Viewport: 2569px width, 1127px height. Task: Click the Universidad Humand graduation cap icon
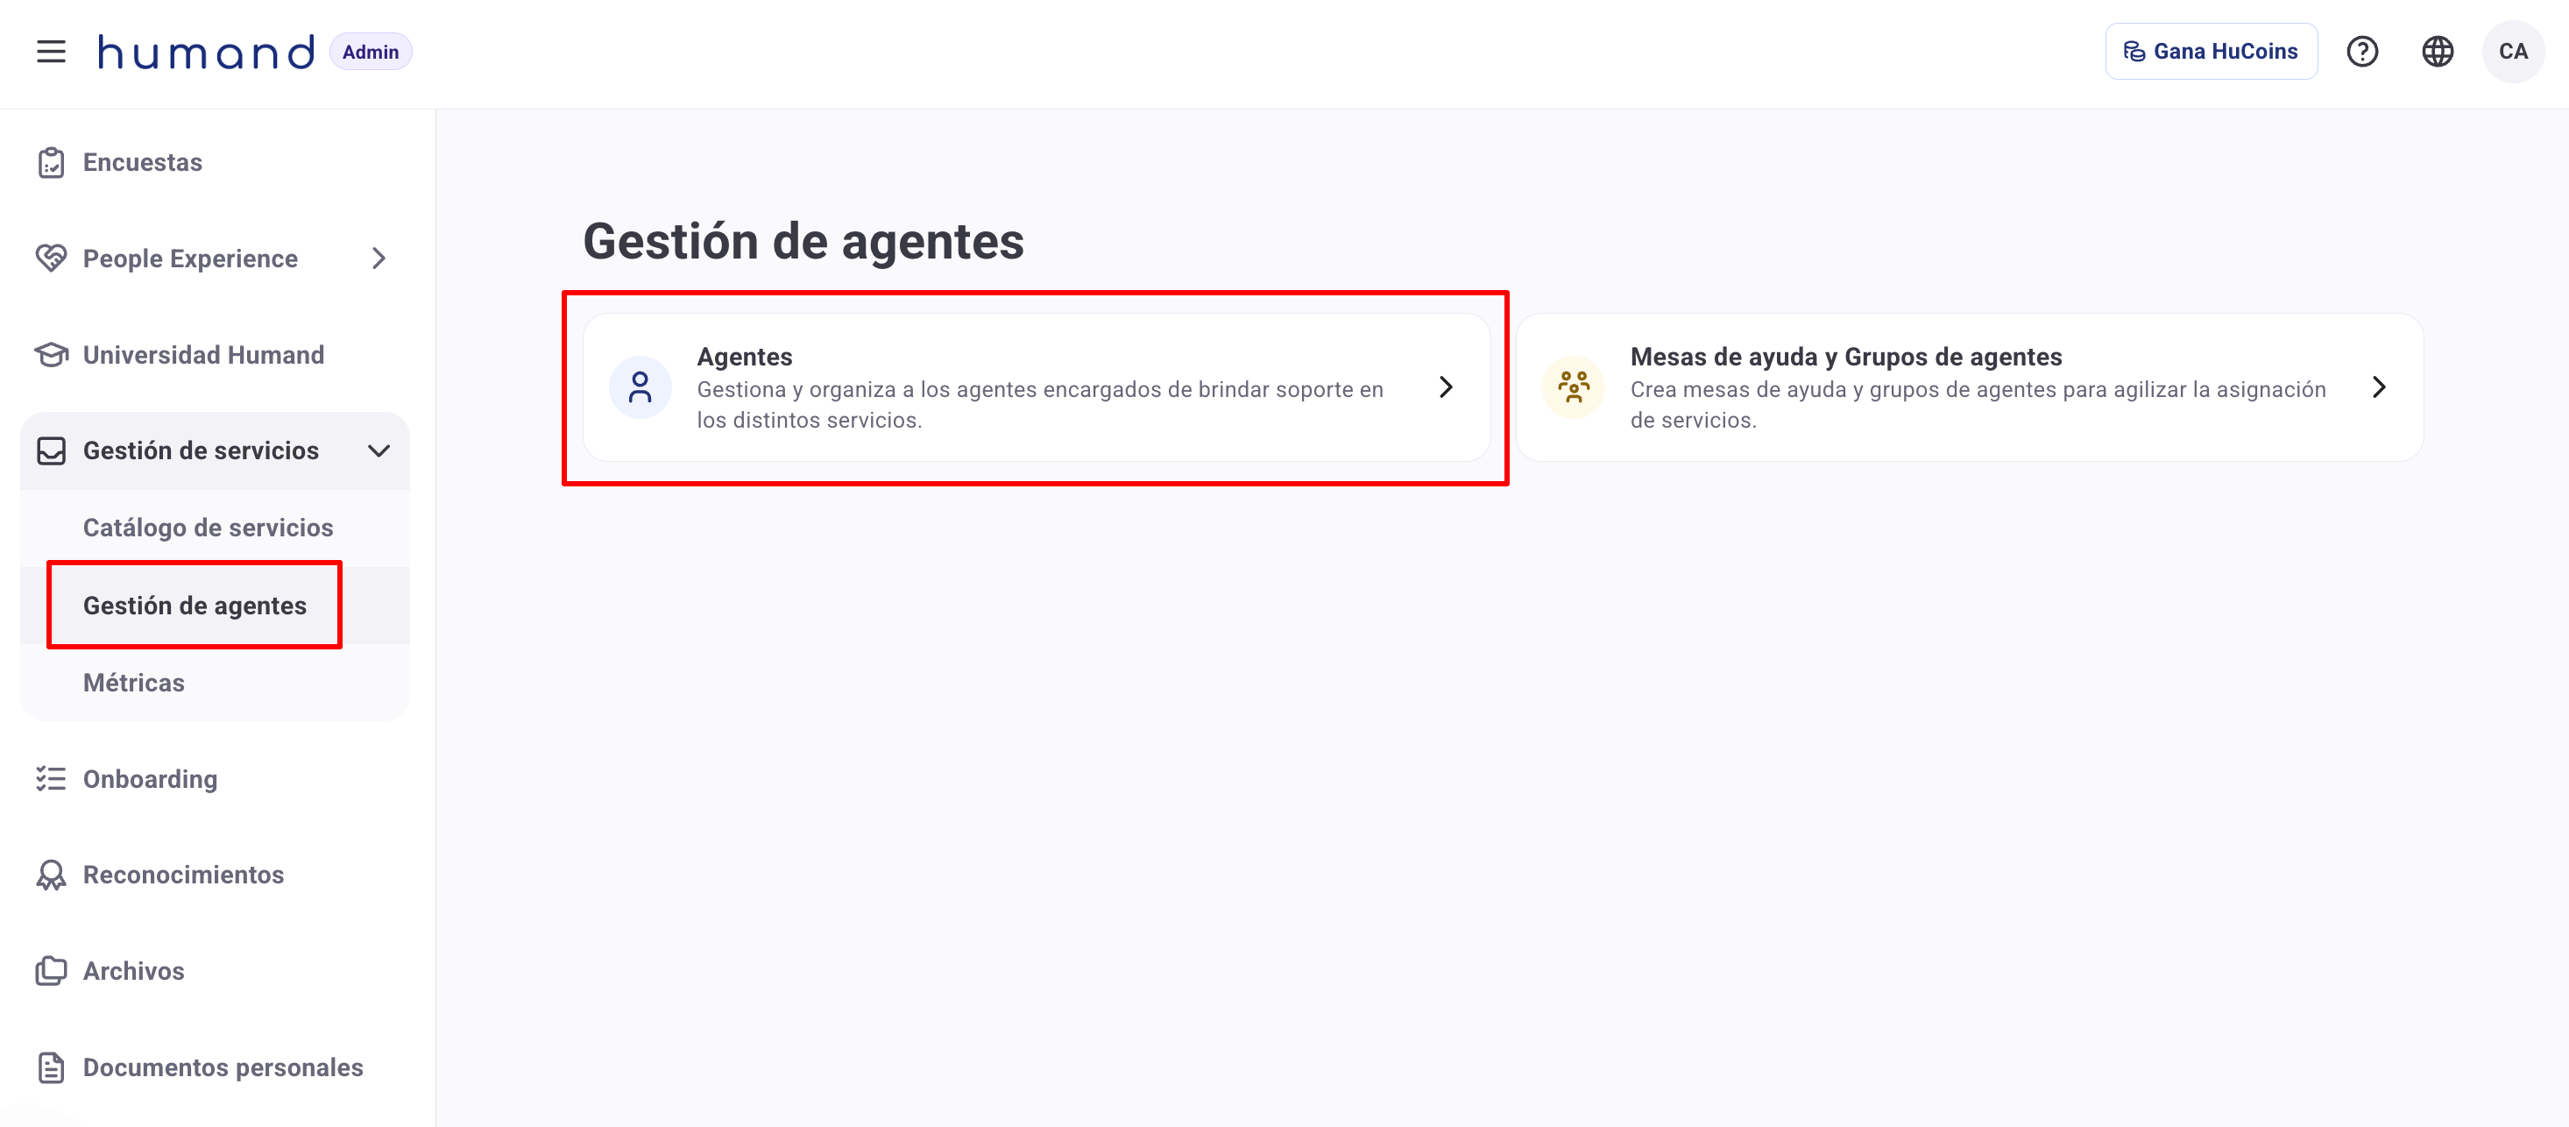(x=51, y=355)
